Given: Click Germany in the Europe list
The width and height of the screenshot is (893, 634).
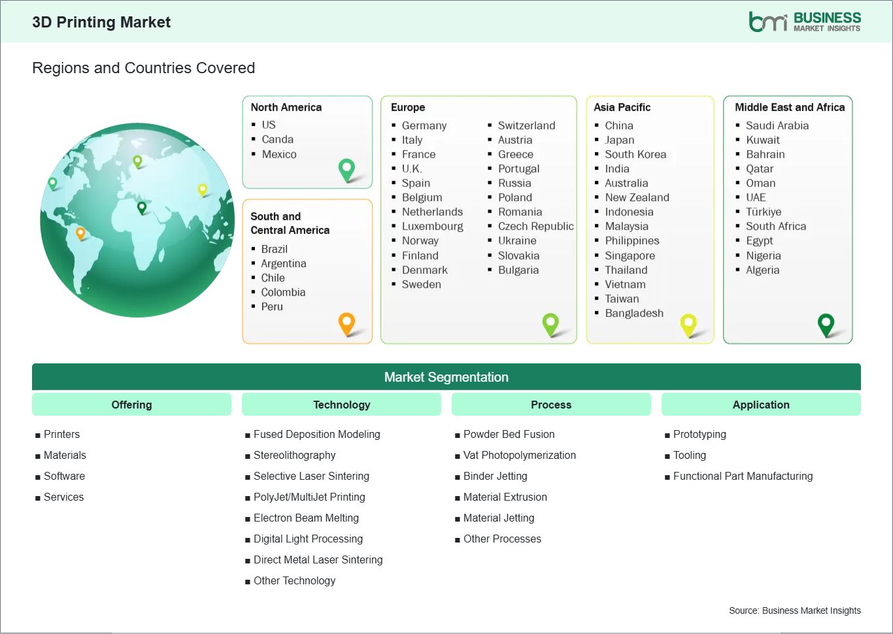Looking at the screenshot, I should 424,125.
